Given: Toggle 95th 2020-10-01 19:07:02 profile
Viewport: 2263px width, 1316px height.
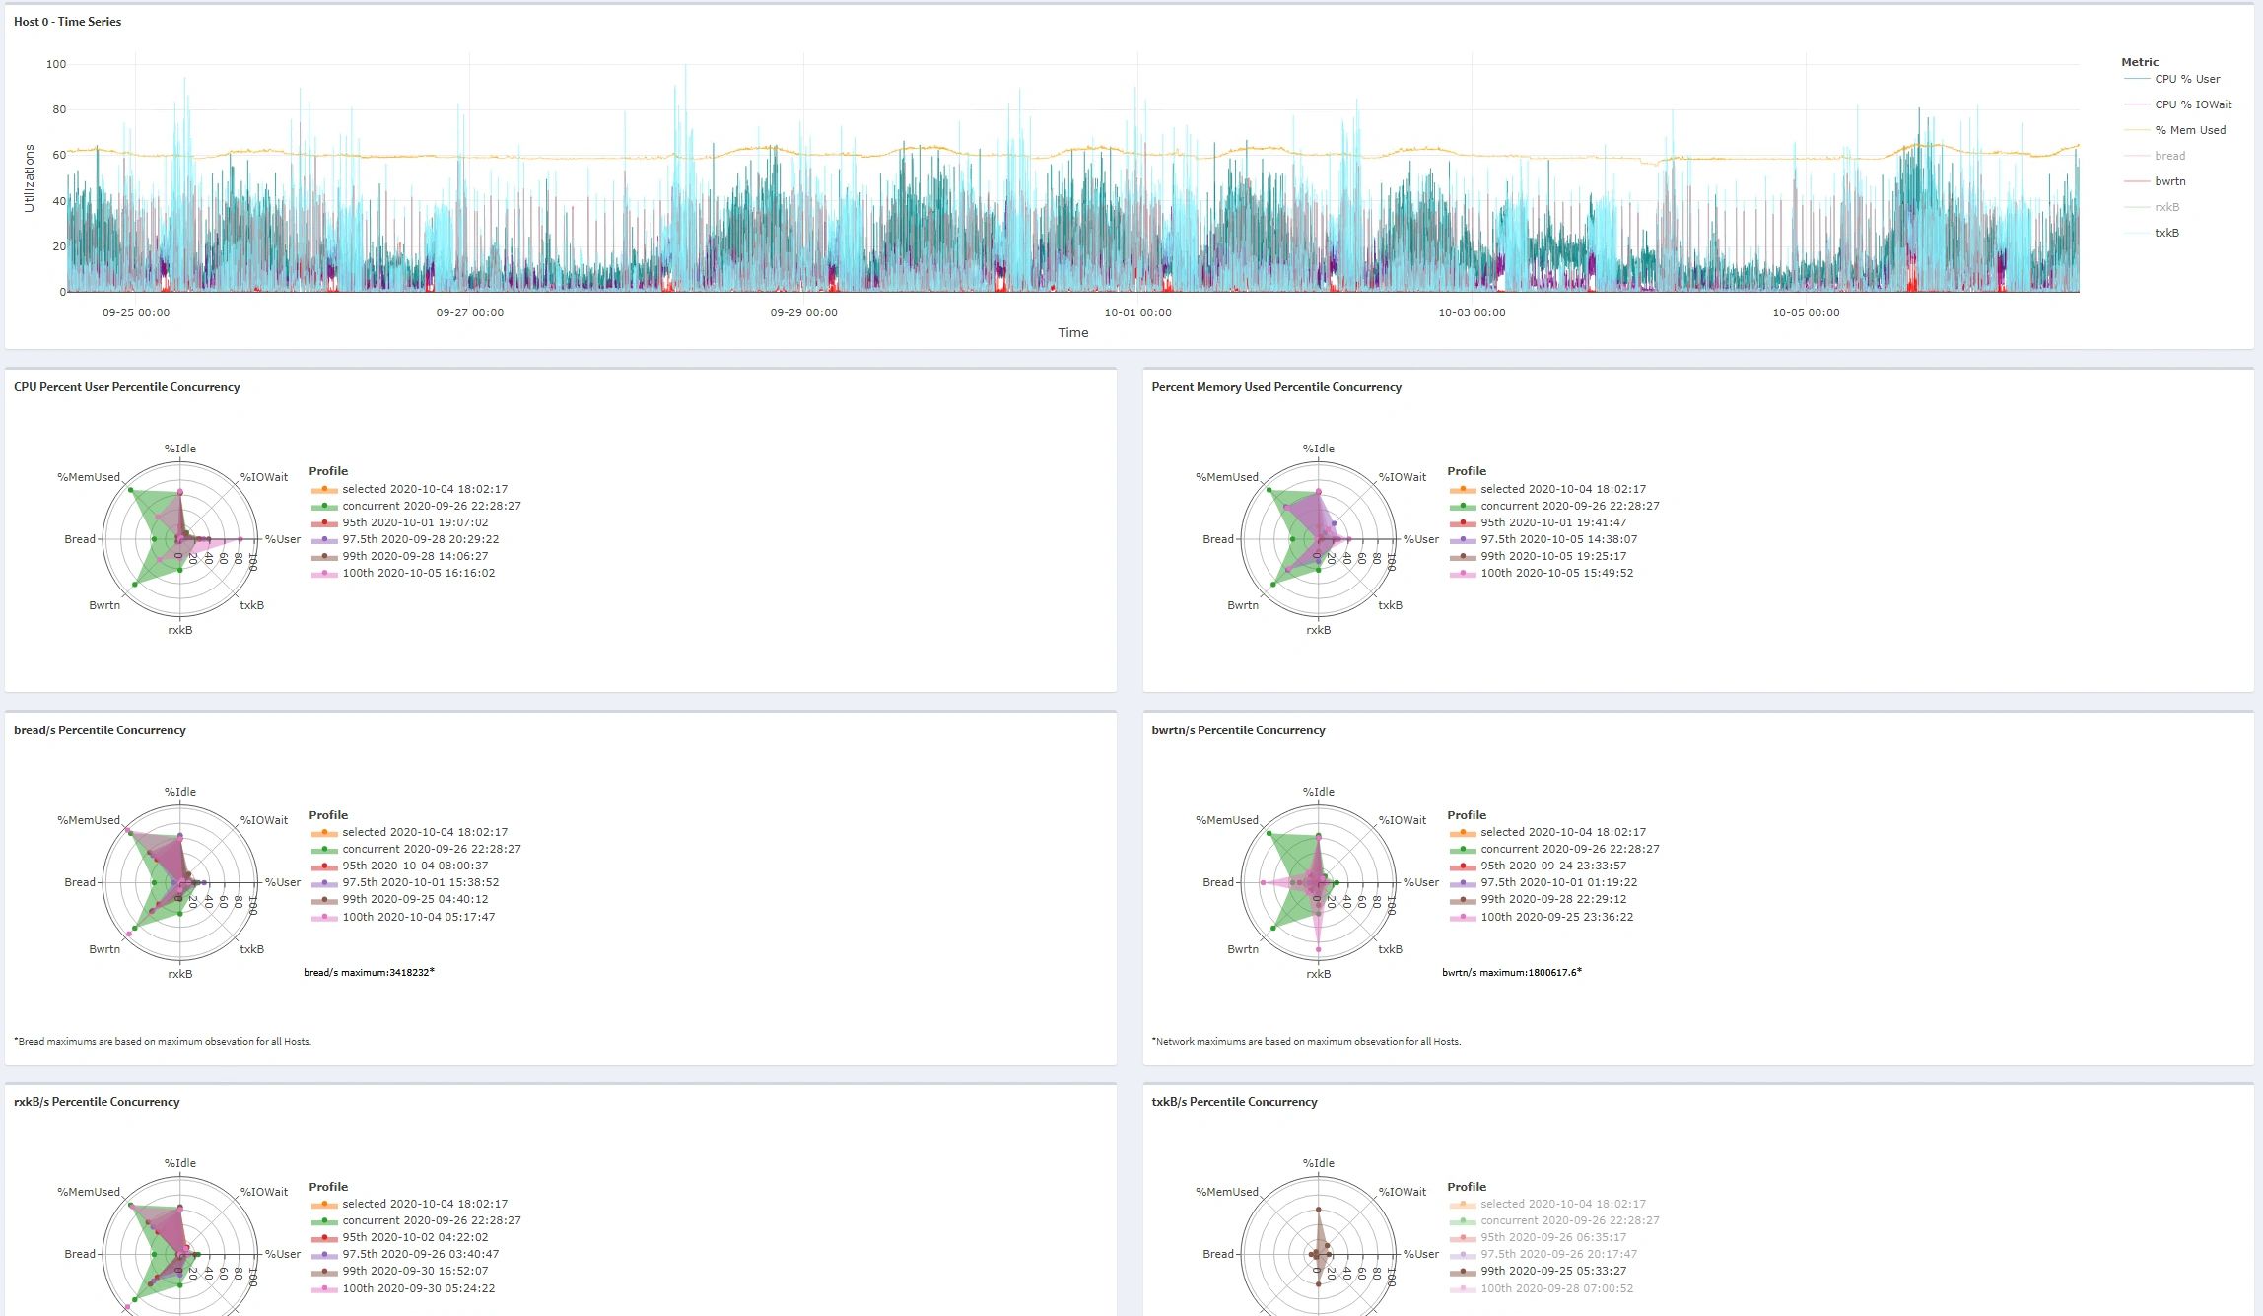Looking at the screenshot, I should [x=400, y=522].
